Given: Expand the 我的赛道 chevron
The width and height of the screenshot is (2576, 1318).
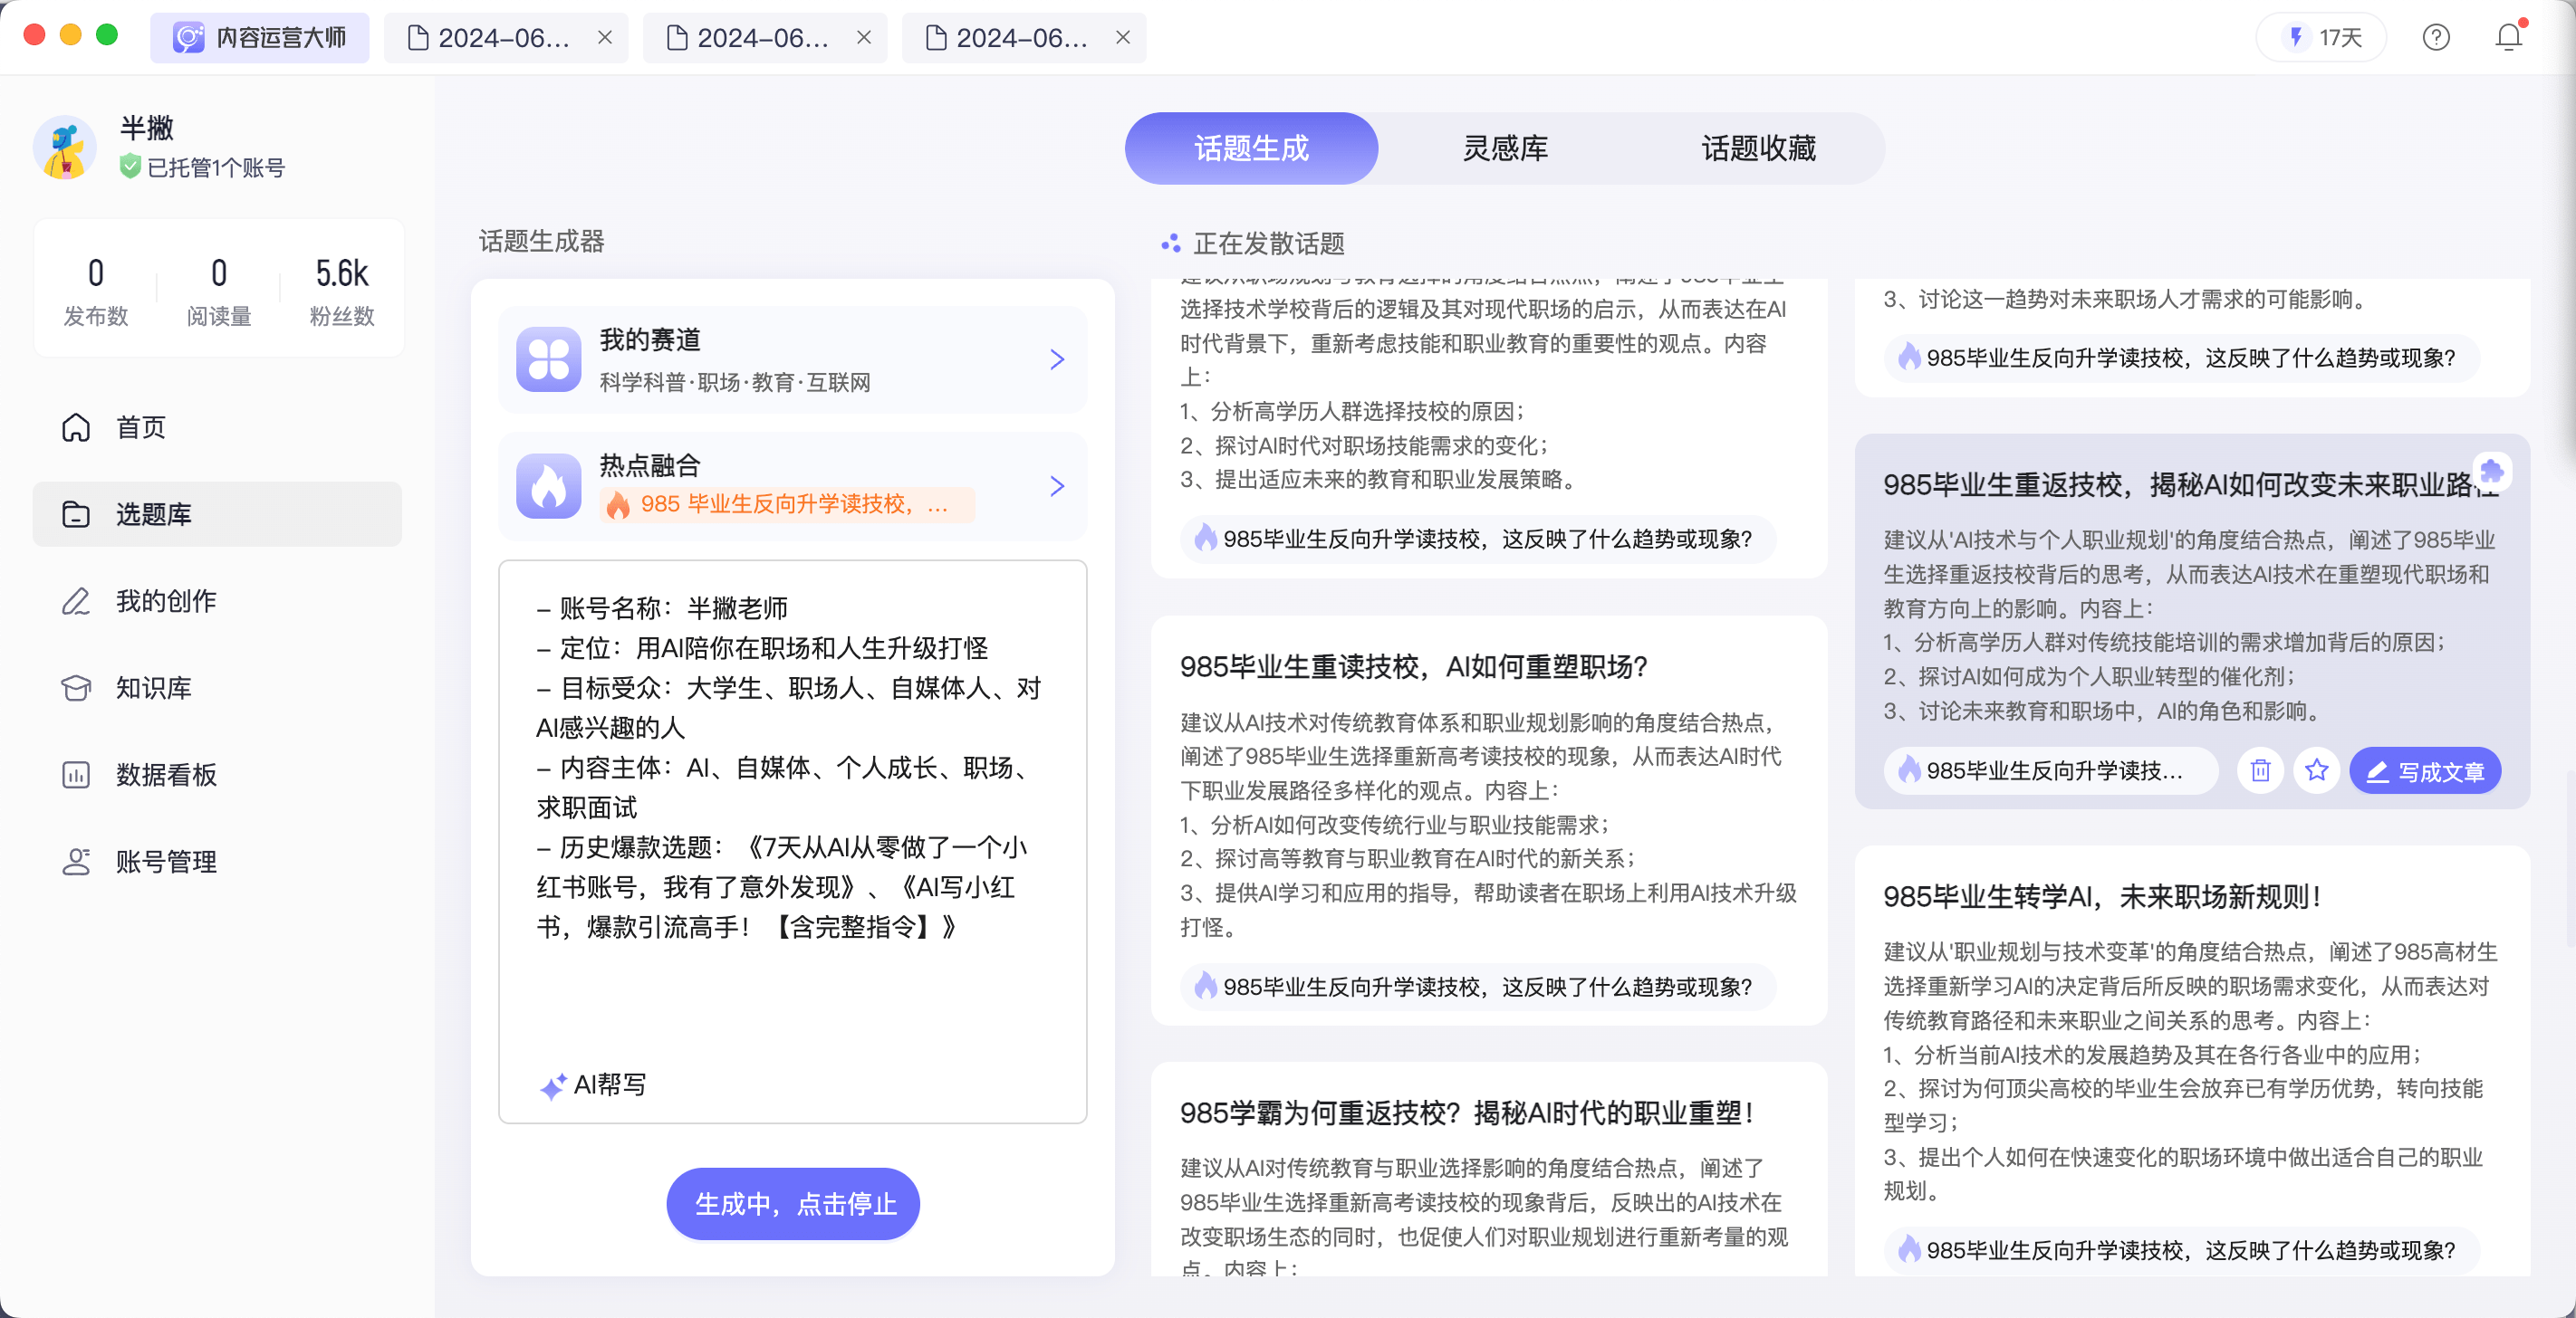Looking at the screenshot, I should [x=1057, y=359].
